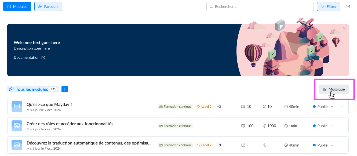Switch to the Parcours tab
Image resolution: width=357 pixels, height=156 pixels.
click(48, 6)
